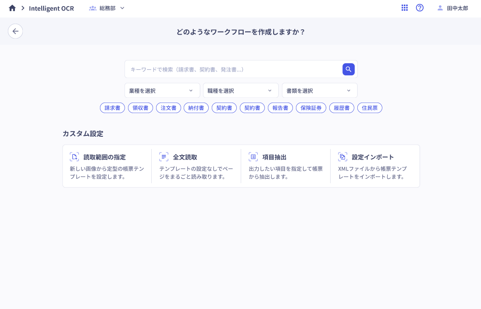Expand the 職種を選択 dropdown

pos(240,91)
